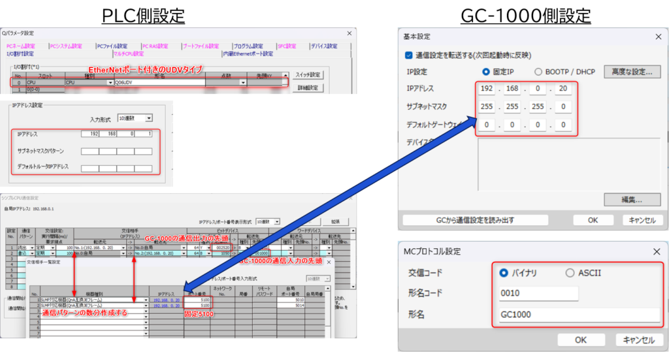Toggle 通信設定を転送する checkbox
The width and height of the screenshot is (669, 352).
(409, 55)
